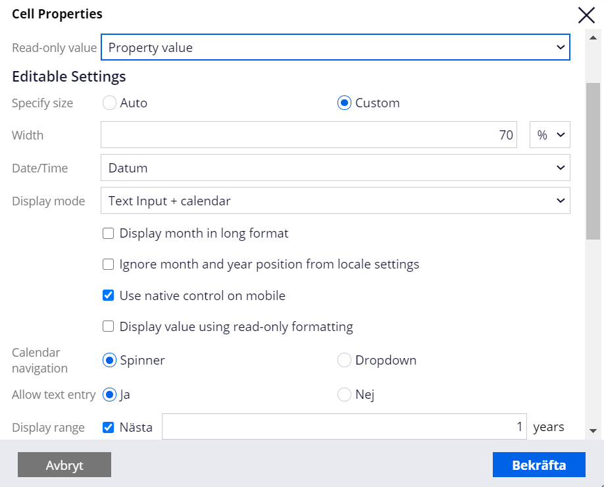Click the scrollbar down arrow
The width and height of the screenshot is (604, 487).
[x=593, y=431]
